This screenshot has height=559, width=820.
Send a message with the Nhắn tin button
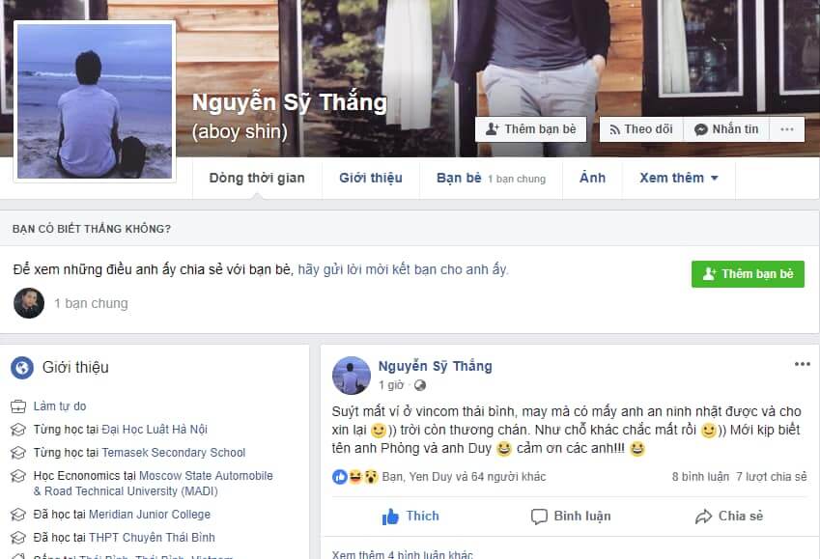pyautogui.click(x=726, y=129)
